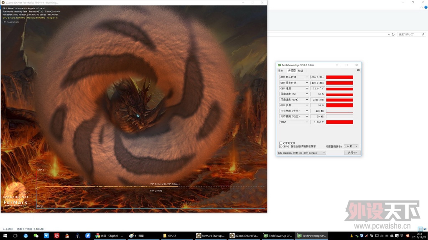Switch Explorer to details view

click(420, 229)
